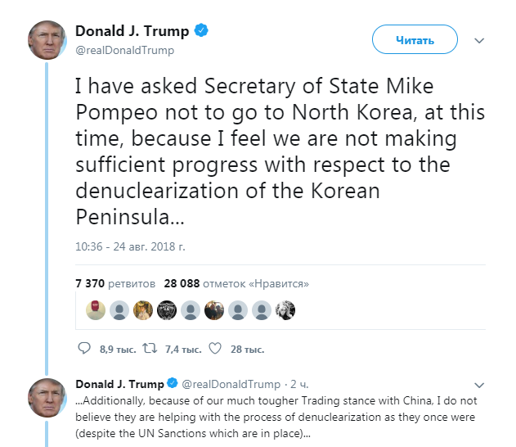Open the "28 088 отметок «Нравится»" list

pos(236,283)
